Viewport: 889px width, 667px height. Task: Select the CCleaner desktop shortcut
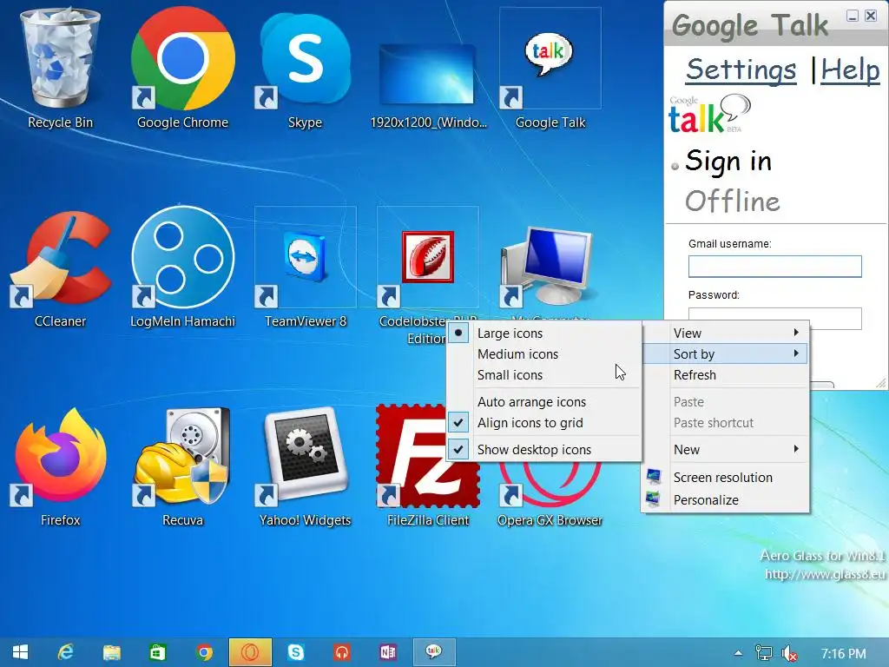click(60, 267)
